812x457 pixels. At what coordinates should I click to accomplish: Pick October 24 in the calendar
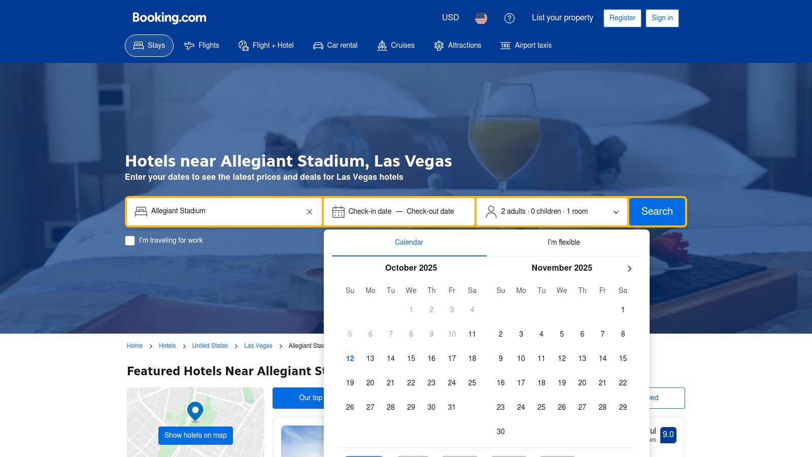452,383
